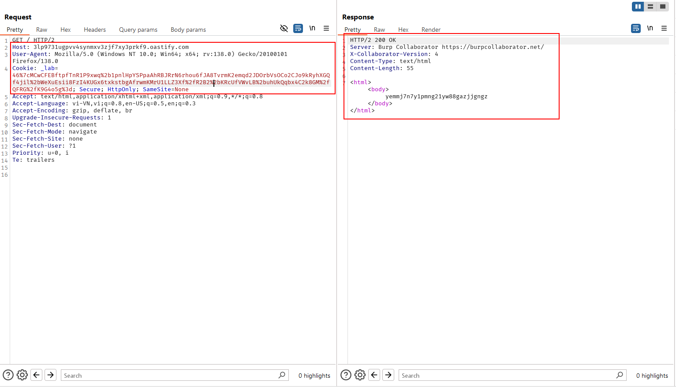Viewport: 676px width, 387px height.
Task: Switch to Request Hex tab
Action: pyautogui.click(x=66, y=30)
